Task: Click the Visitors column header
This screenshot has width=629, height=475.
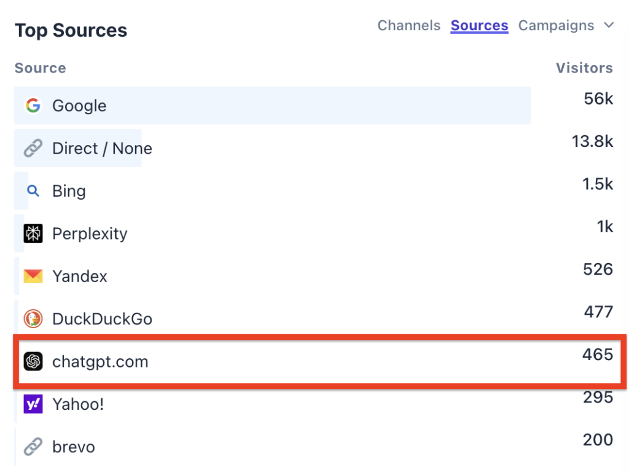Action: tap(584, 68)
